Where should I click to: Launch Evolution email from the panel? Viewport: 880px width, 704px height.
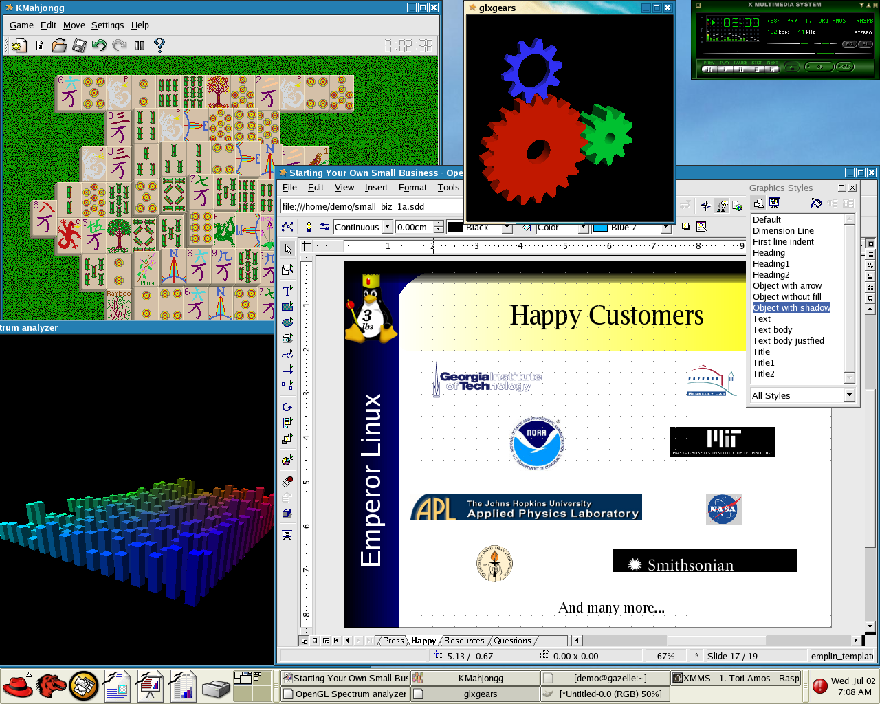pyautogui.click(x=84, y=685)
